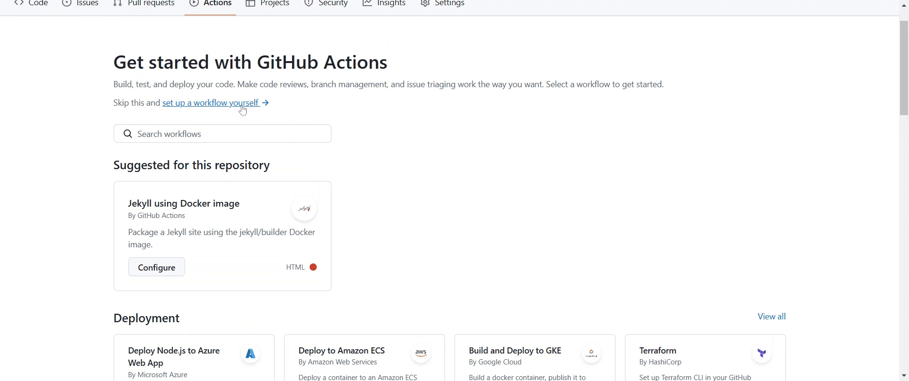Click the vertical scrollbar thumb
The width and height of the screenshot is (909, 381).
point(904,68)
